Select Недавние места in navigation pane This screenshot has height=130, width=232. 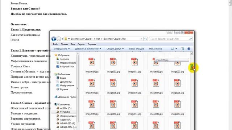(66, 63)
